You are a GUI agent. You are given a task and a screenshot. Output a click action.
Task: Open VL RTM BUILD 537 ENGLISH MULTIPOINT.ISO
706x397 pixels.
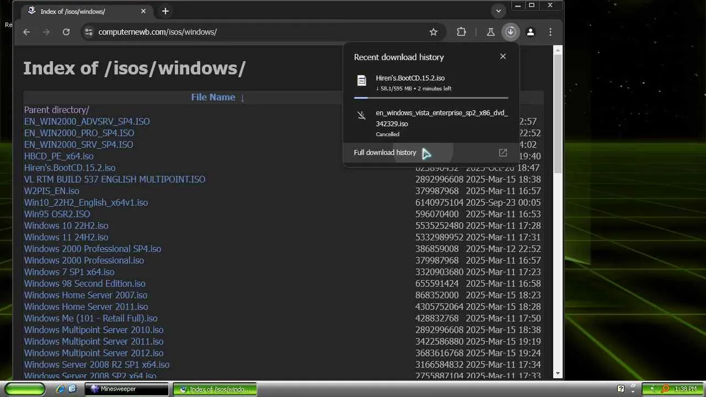tap(115, 179)
